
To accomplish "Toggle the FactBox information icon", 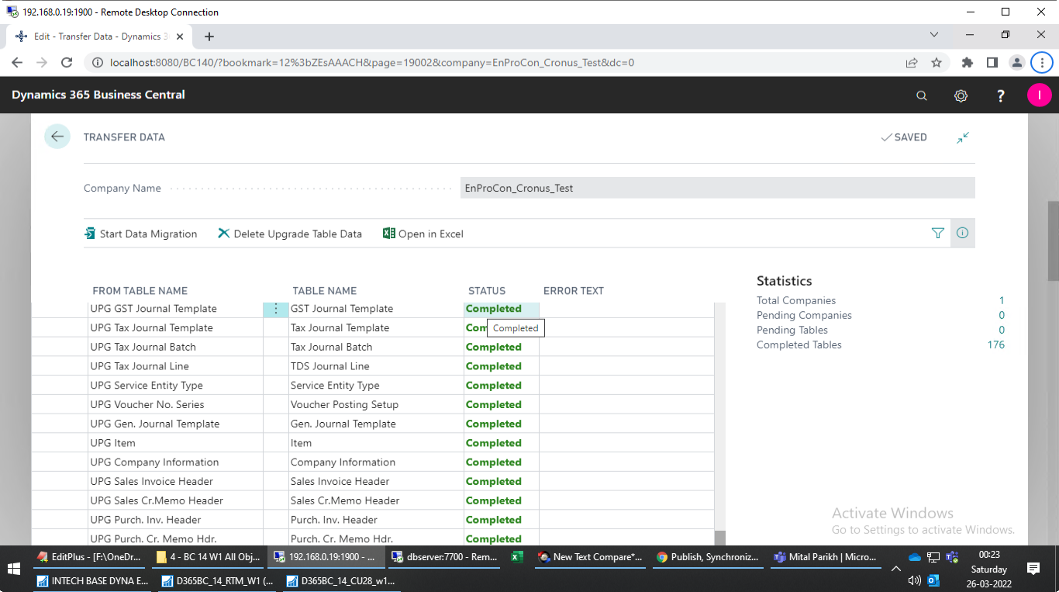I will click(x=962, y=233).
